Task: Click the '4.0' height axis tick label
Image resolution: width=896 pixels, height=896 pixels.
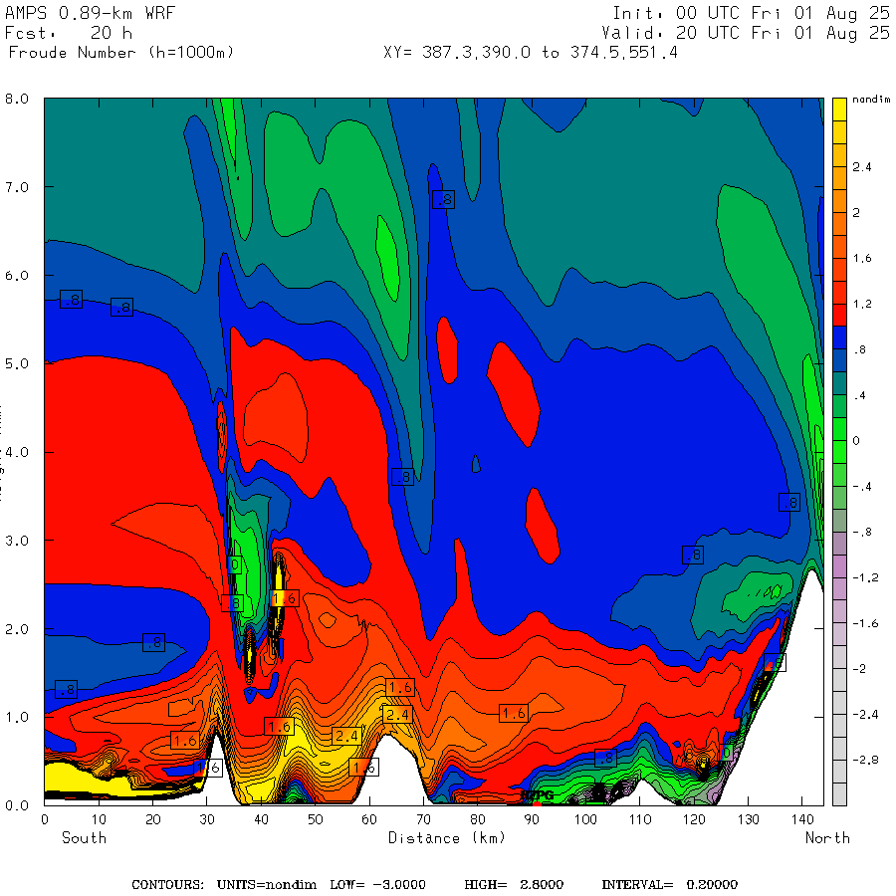Action: [x=17, y=452]
